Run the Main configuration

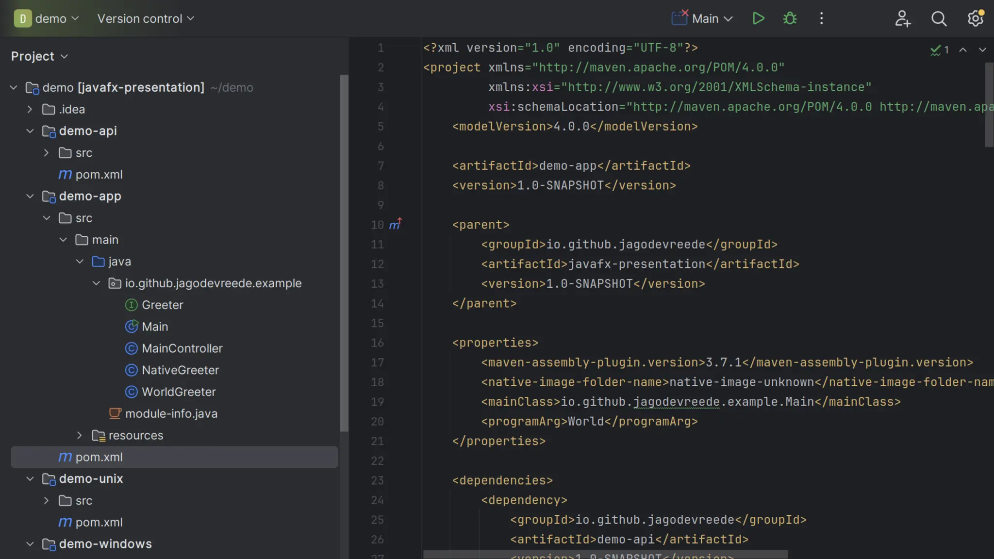click(758, 18)
